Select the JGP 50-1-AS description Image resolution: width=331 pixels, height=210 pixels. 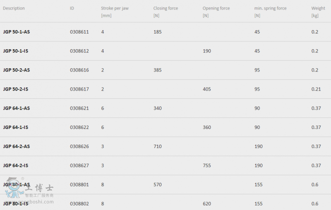(17, 32)
